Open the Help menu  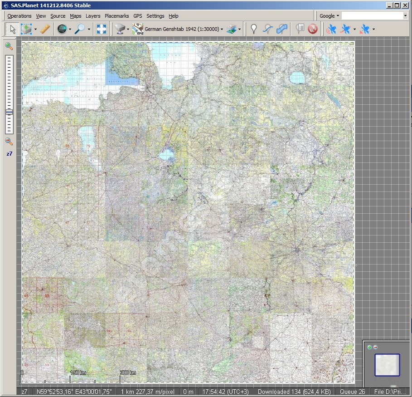coord(174,16)
